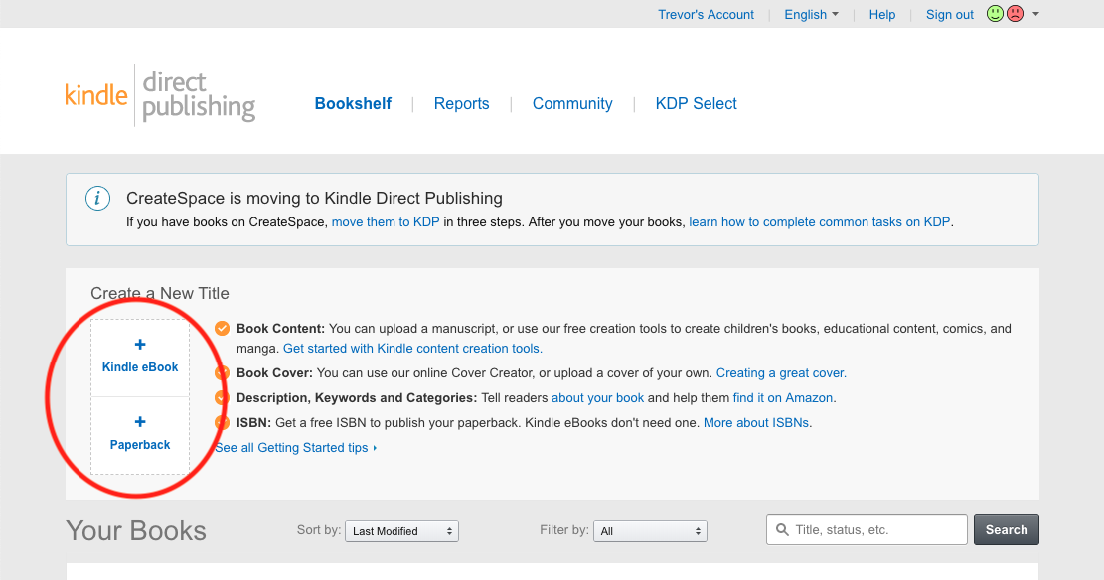Click the Sign out link

(x=949, y=15)
